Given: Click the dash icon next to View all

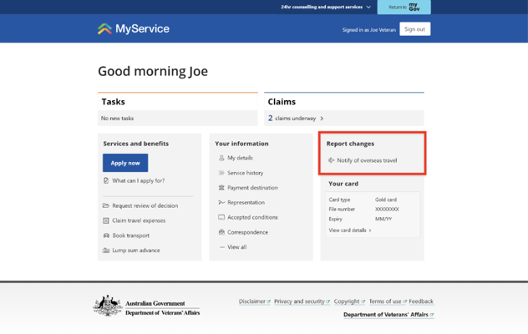Looking at the screenshot, I should point(221,247).
